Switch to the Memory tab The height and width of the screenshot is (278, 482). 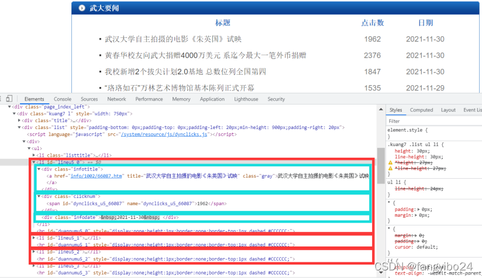pos(181,99)
